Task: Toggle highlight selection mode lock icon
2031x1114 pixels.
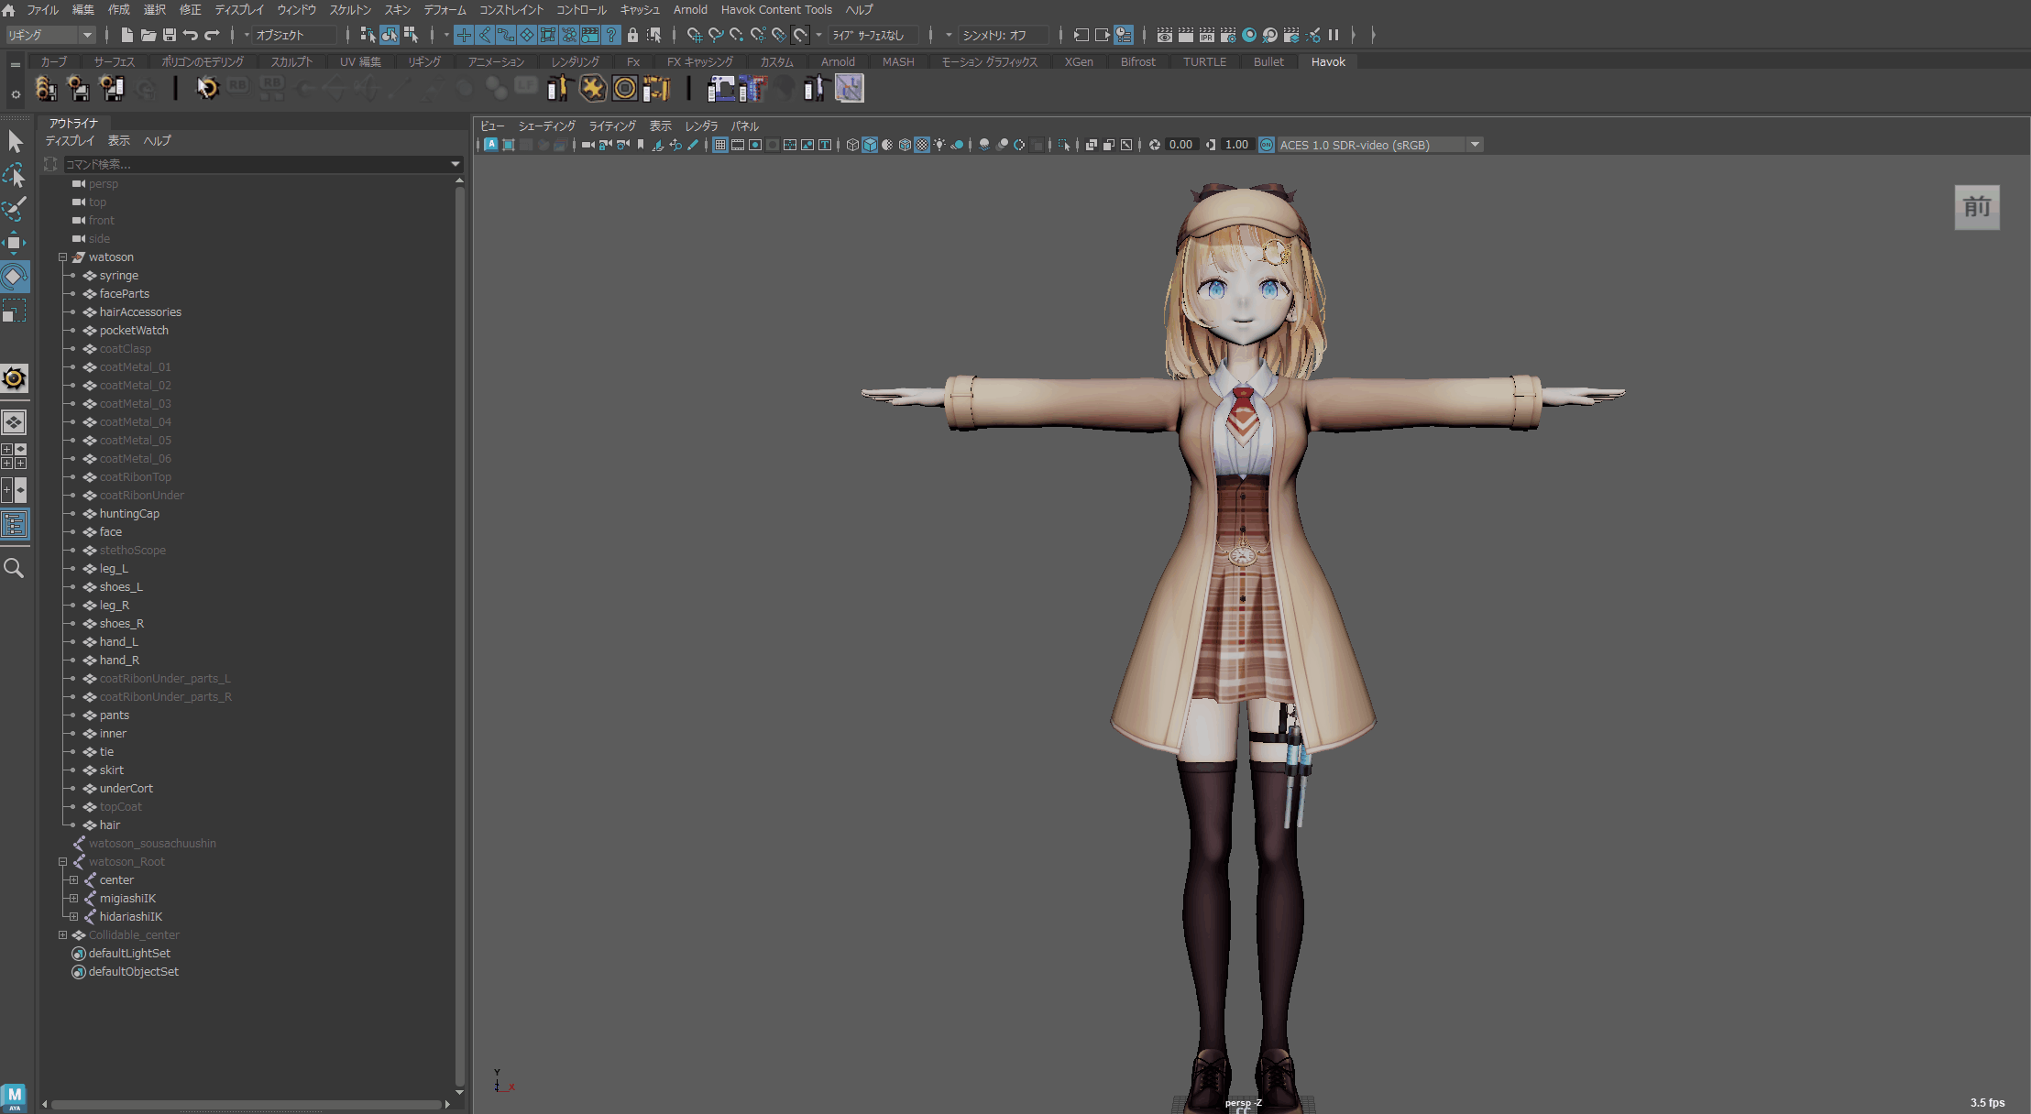Action: [x=632, y=35]
